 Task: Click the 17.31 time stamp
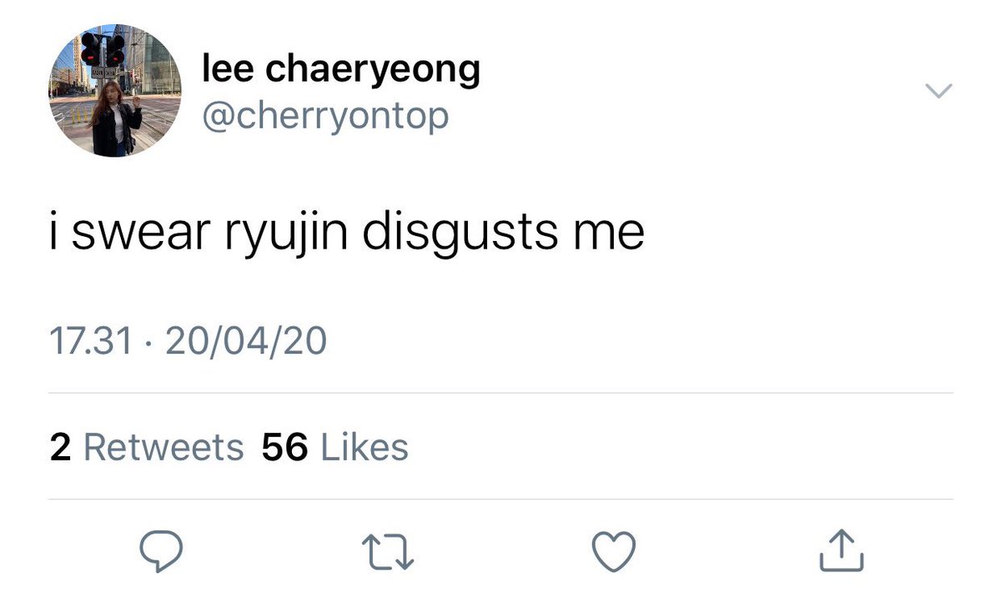pos(90,341)
